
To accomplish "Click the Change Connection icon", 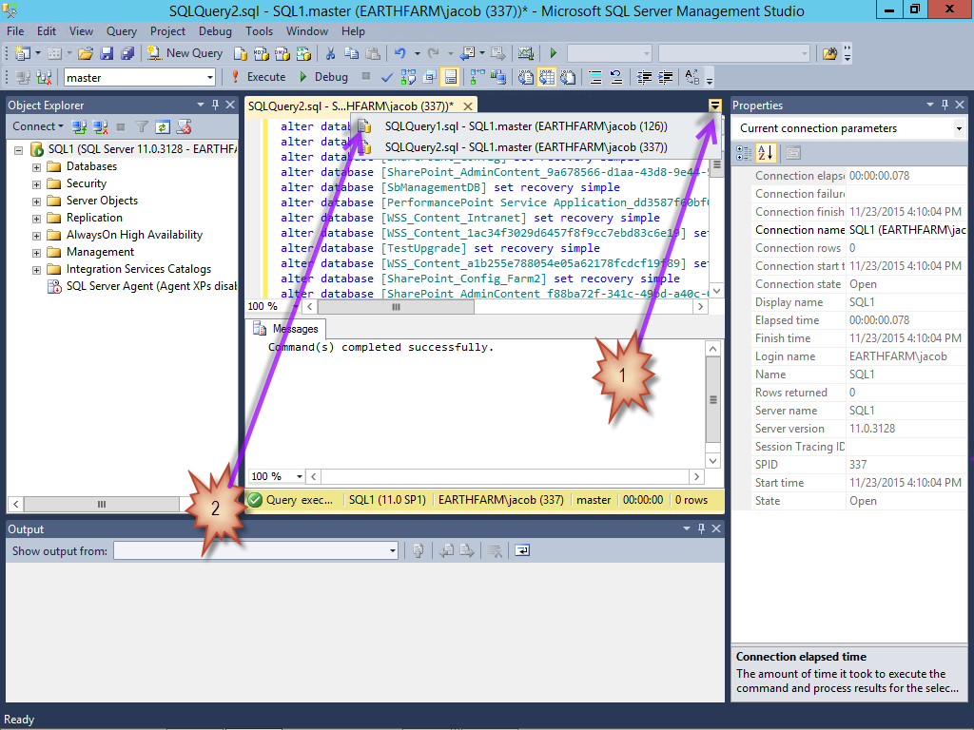I will click(44, 78).
